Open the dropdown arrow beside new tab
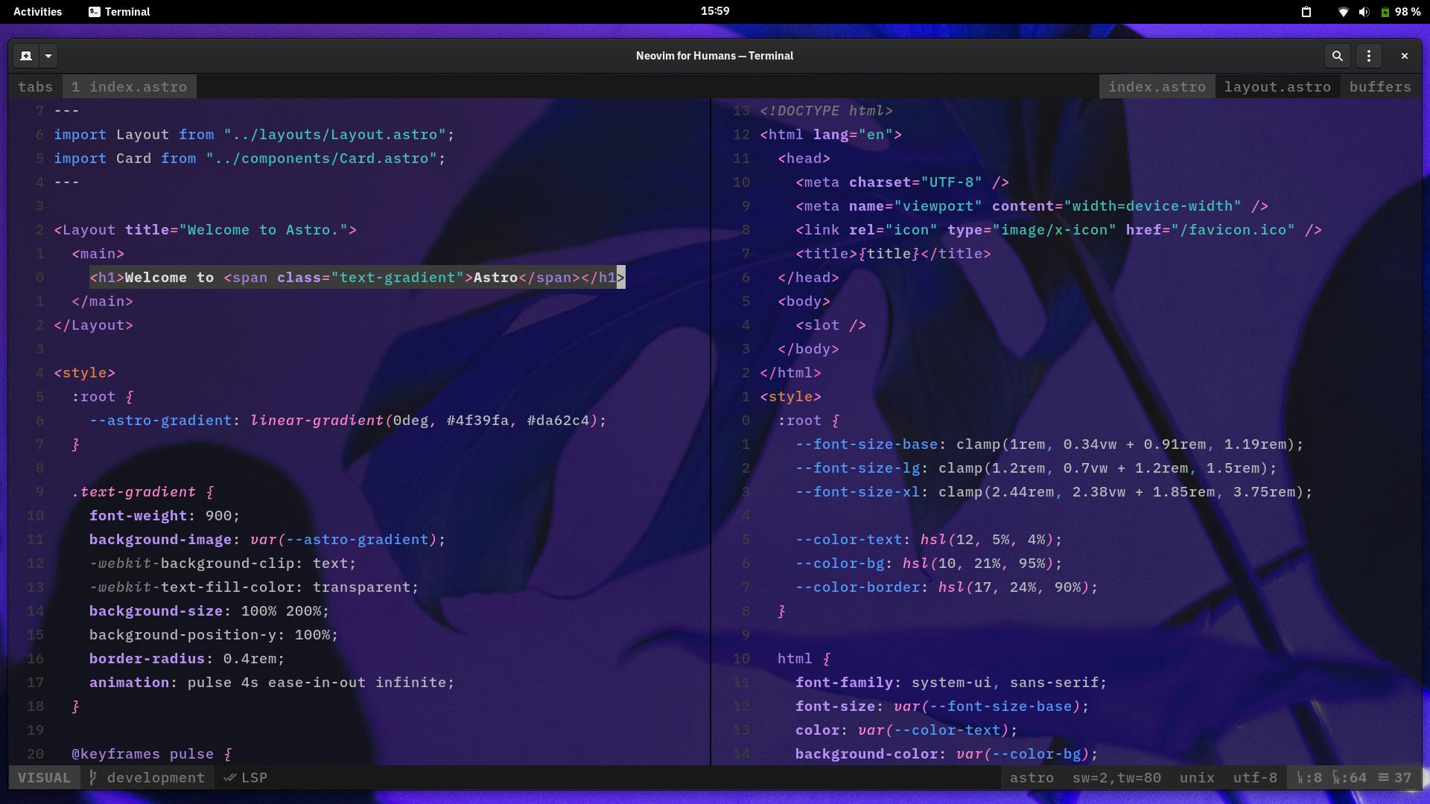The height and width of the screenshot is (804, 1430). 48,56
